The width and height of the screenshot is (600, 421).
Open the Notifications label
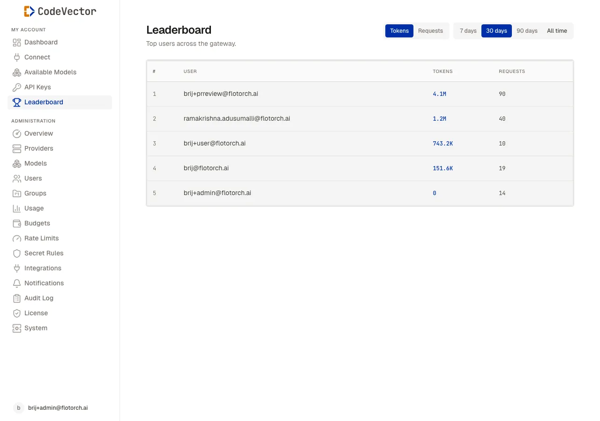pos(44,283)
